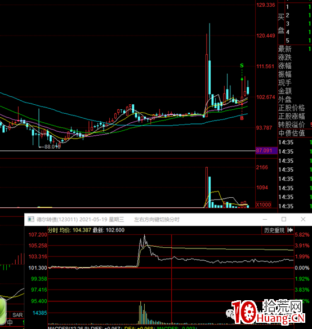Click the 买盘 bid section label
This screenshot has width=312, height=329.
281,24
